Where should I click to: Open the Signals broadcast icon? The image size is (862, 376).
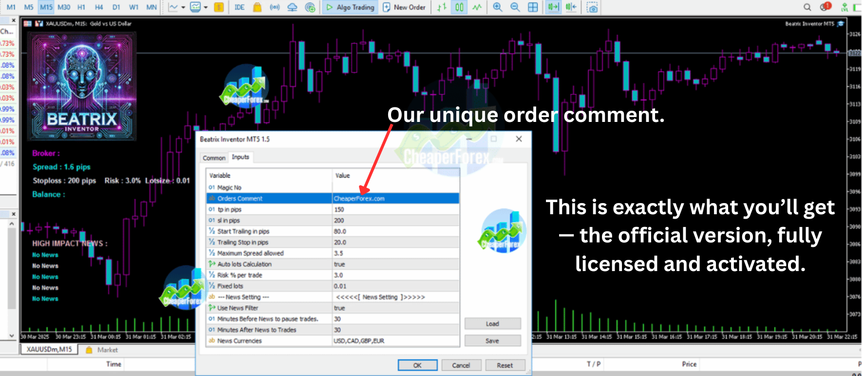point(275,7)
